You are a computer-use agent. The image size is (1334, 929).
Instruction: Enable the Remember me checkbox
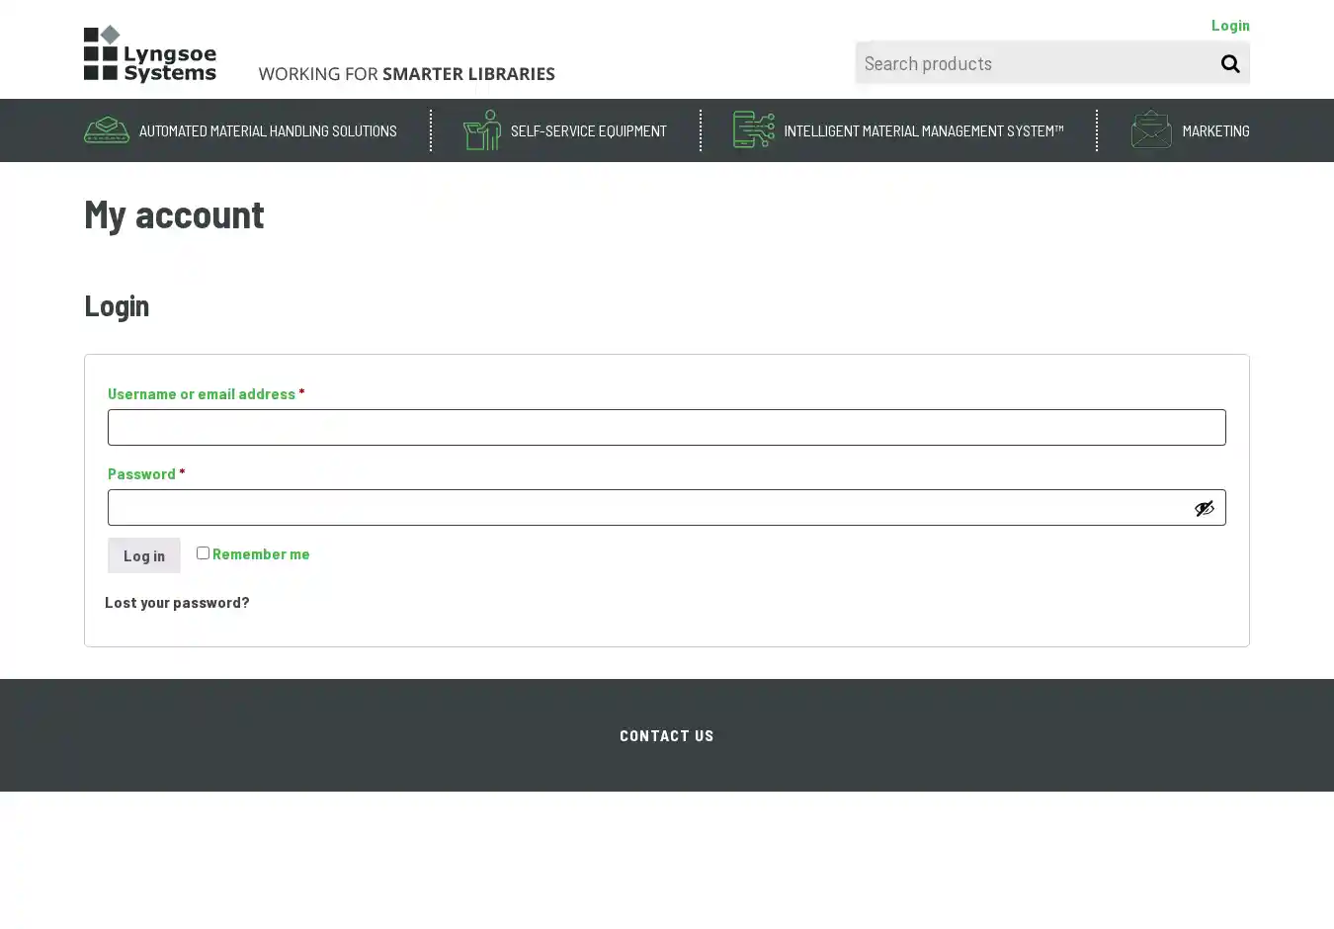[x=203, y=553]
